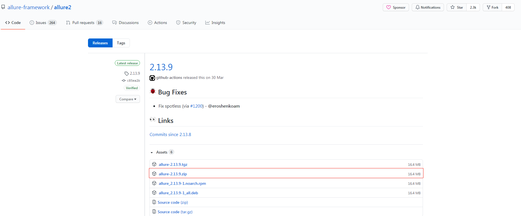
Task: Click the Security shield icon
Action: click(x=178, y=23)
